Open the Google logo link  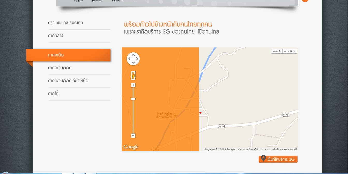pyautogui.click(x=131, y=147)
